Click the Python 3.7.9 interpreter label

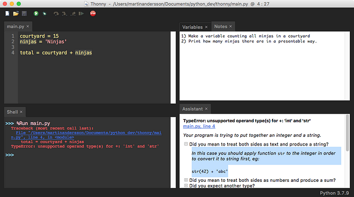[334, 193]
